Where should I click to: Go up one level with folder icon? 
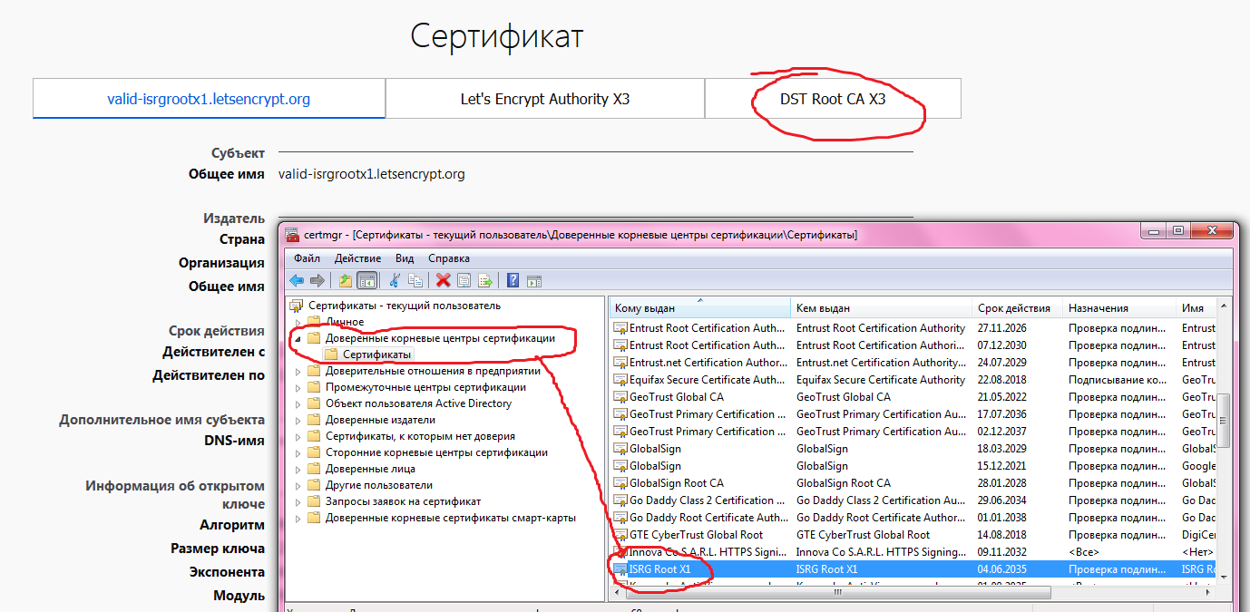(x=346, y=280)
